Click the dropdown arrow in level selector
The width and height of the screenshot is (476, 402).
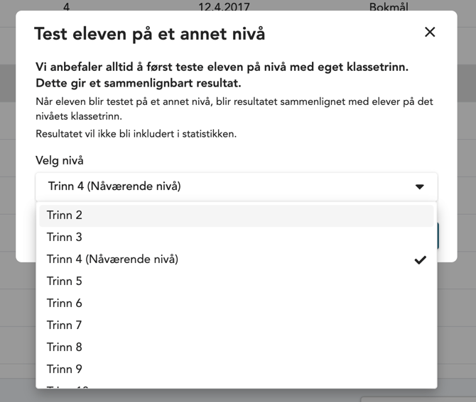click(x=419, y=186)
